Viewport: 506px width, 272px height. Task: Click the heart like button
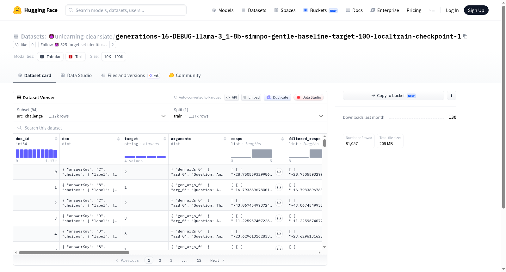(21, 45)
